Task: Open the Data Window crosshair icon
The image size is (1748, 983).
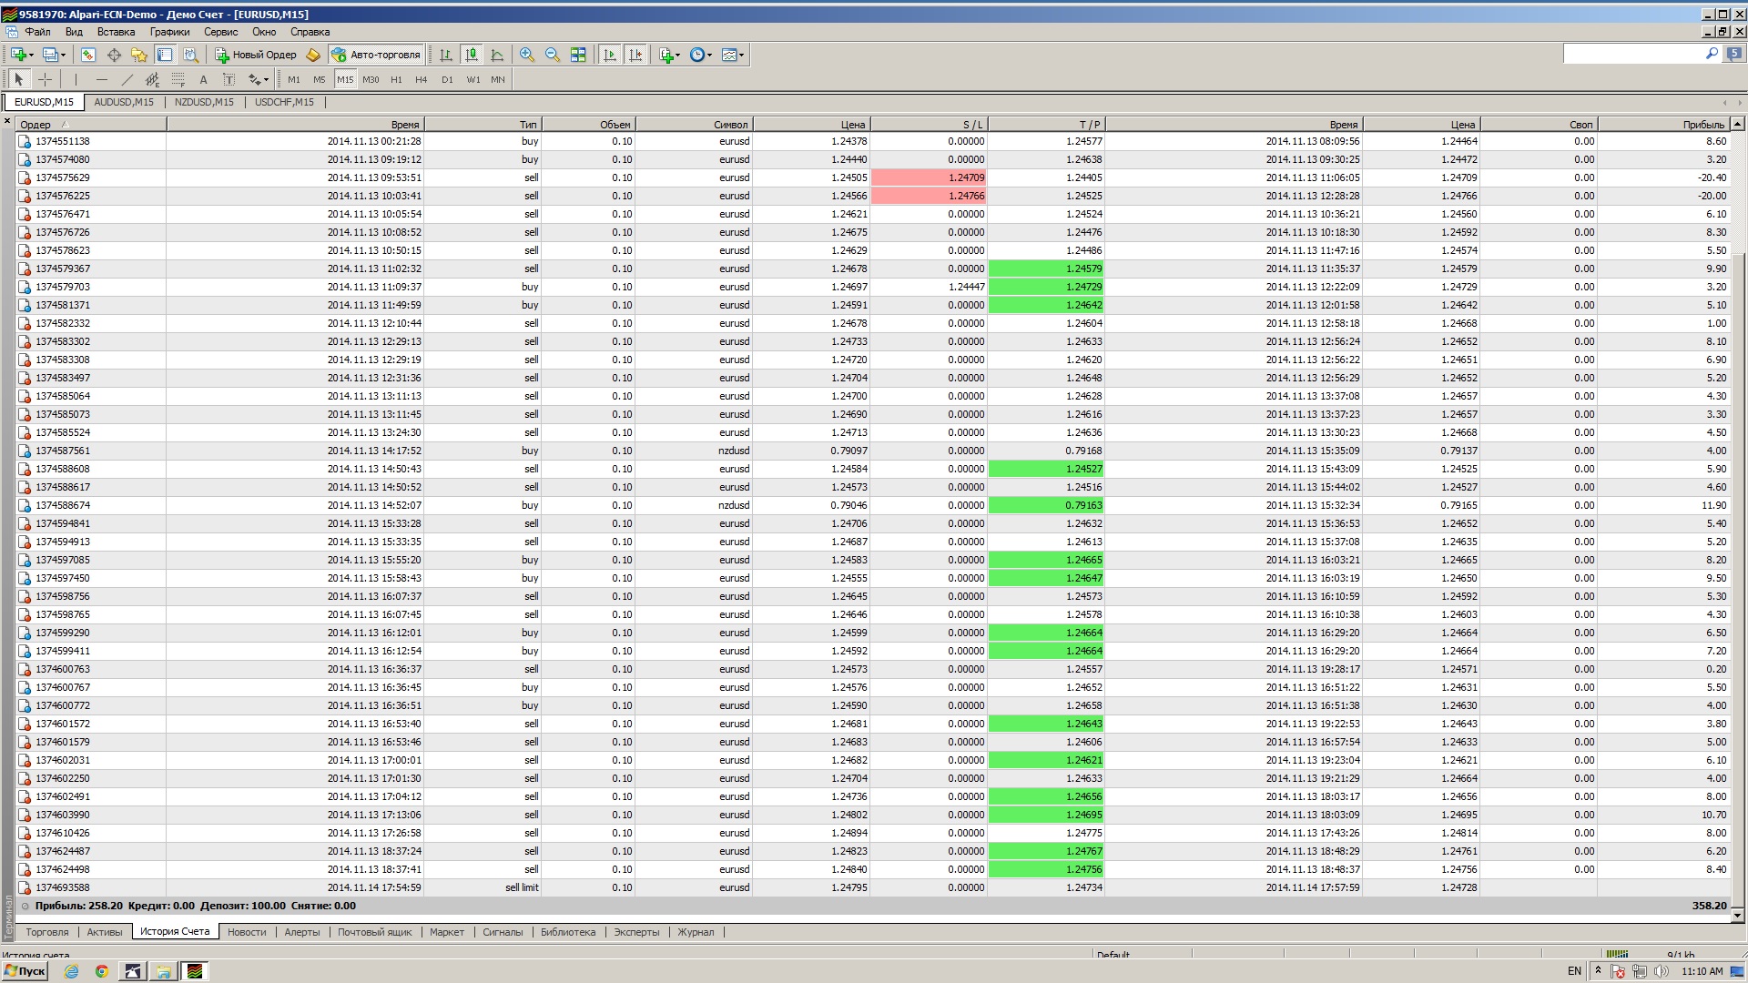Action: (114, 55)
